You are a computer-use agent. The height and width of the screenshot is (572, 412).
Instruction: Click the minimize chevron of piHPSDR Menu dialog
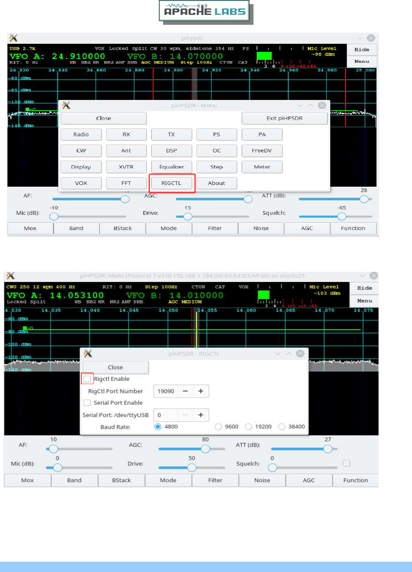[300, 105]
